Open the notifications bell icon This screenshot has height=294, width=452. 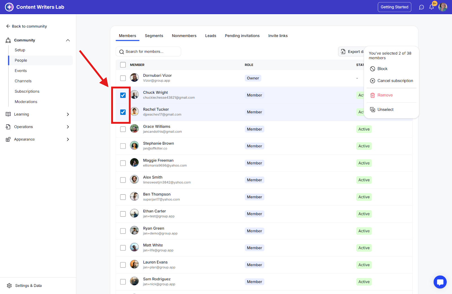431,7
